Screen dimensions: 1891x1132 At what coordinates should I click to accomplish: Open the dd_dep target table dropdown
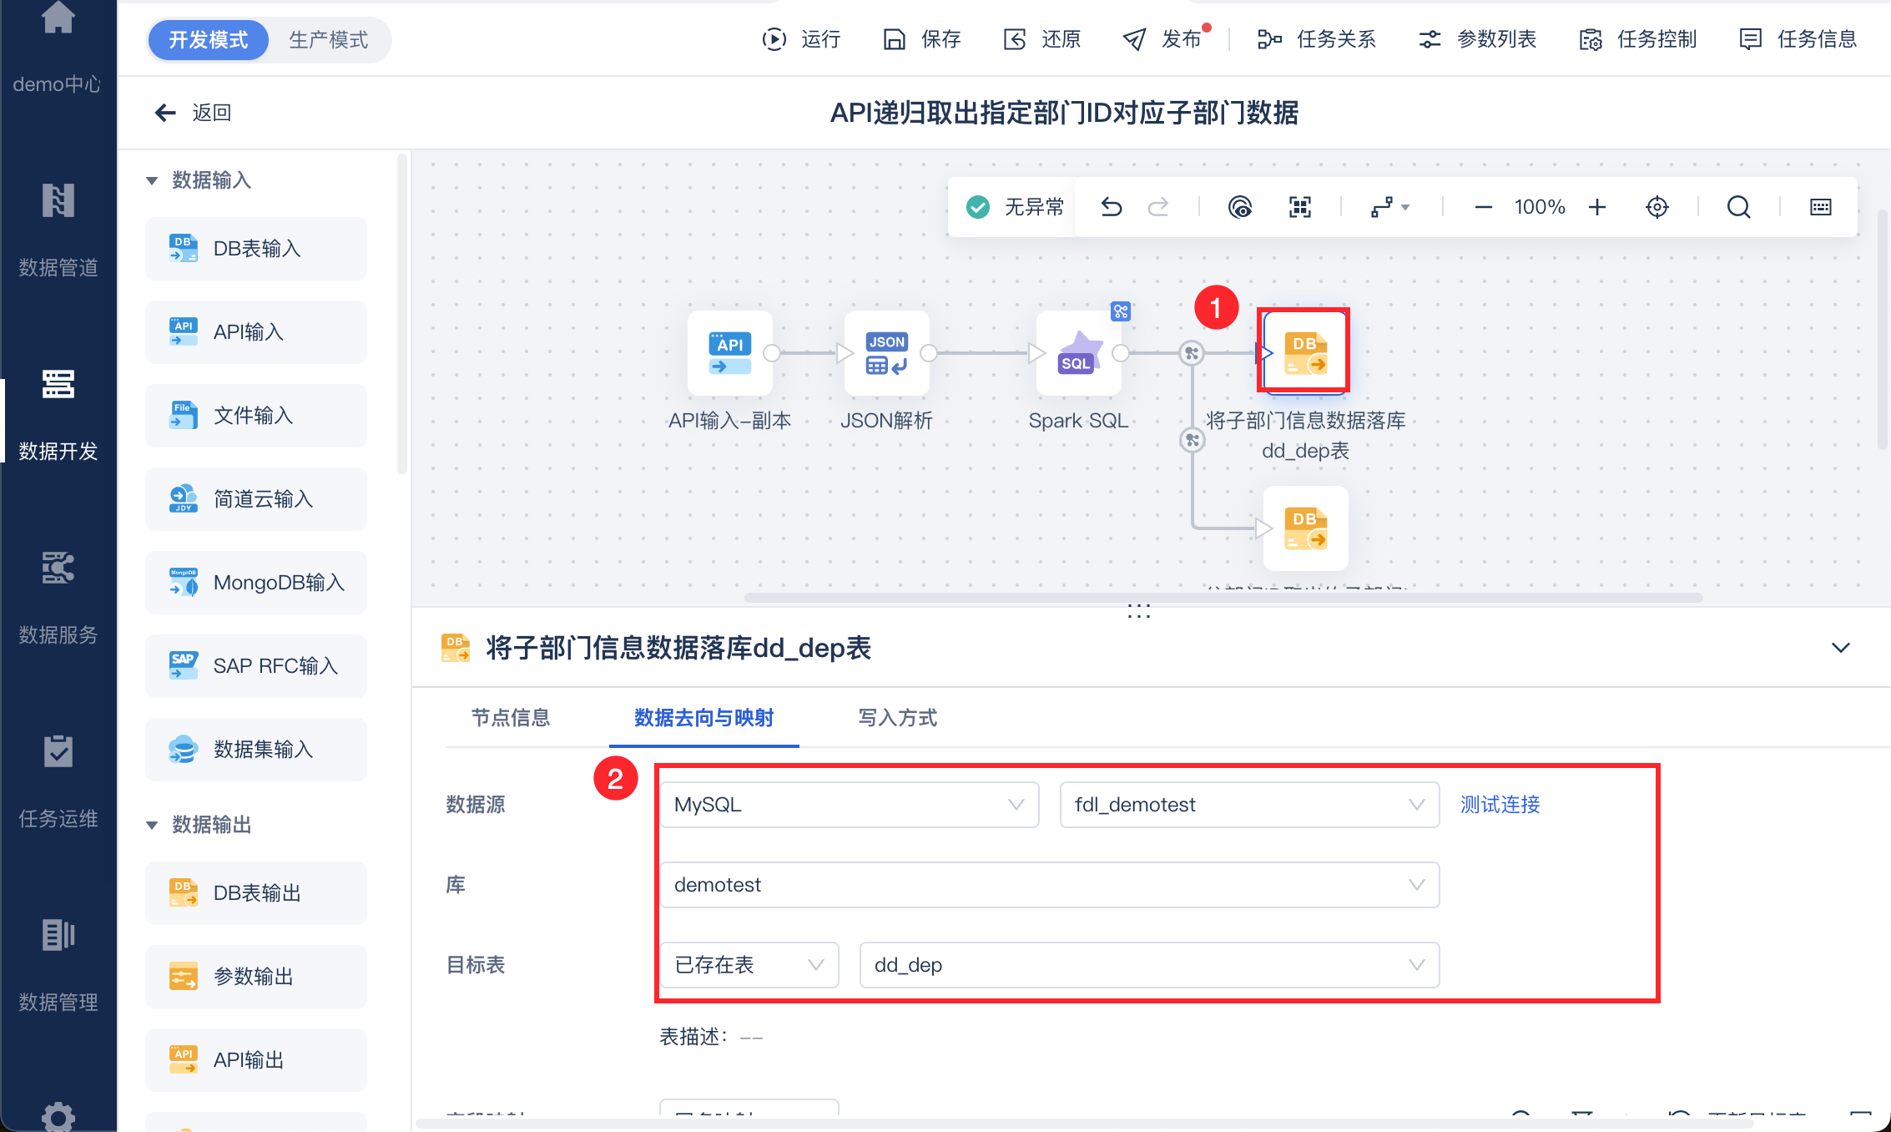pos(1148,965)
